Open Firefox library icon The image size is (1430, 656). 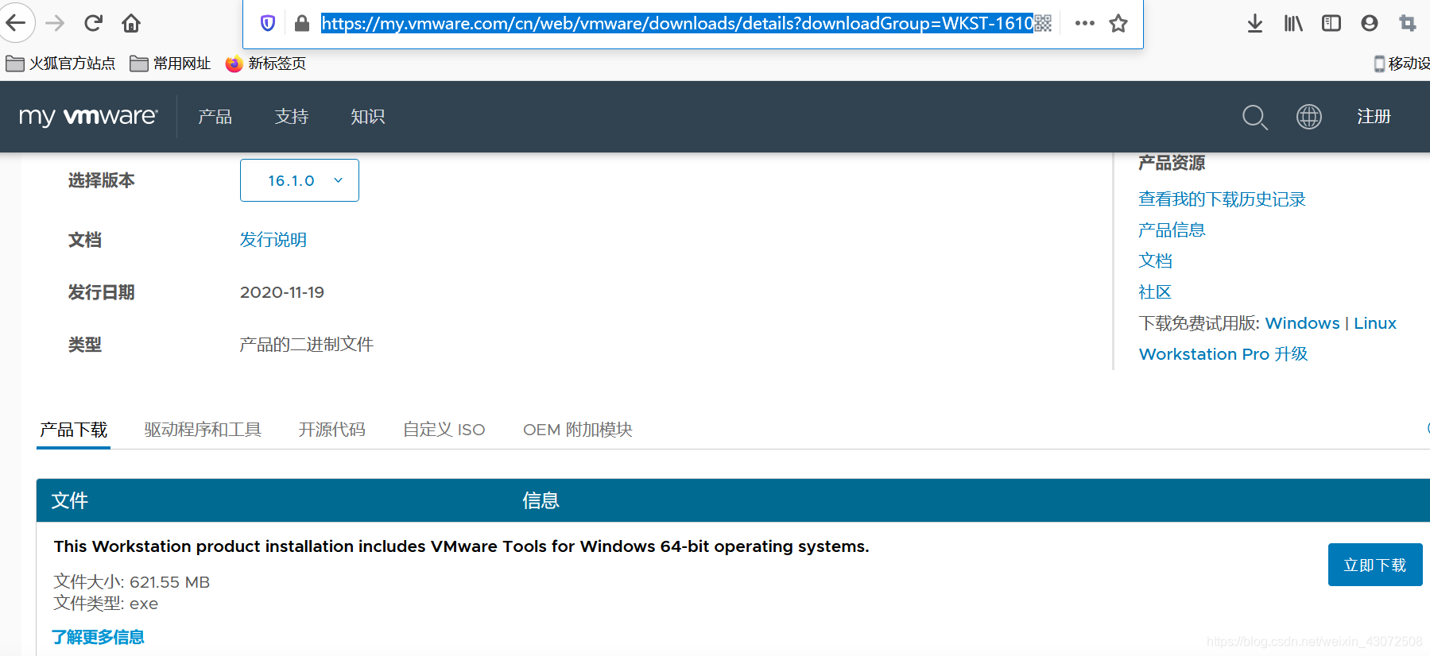click(x=1293, y=23)
